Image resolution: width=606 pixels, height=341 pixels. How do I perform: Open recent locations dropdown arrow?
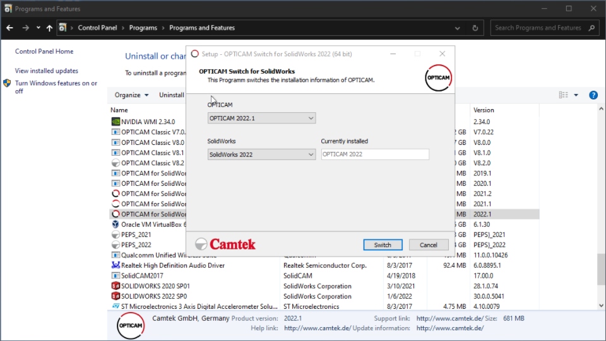pyautogui.click(x=39, y=28)
